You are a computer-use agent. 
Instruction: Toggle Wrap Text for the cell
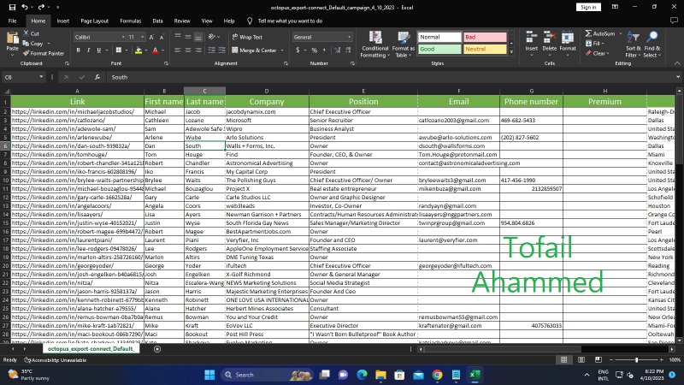tap(247, 37)
